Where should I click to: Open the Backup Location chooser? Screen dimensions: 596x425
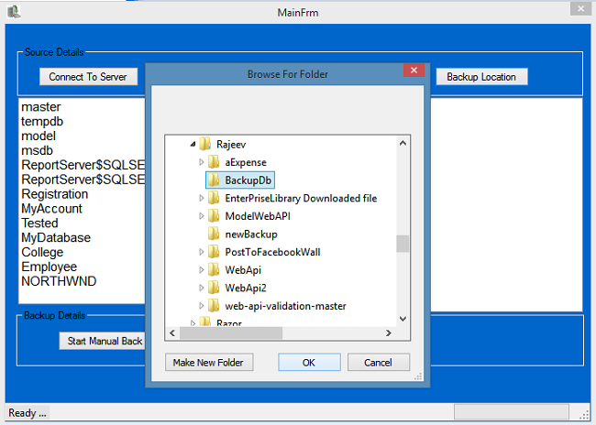[481, 77]
